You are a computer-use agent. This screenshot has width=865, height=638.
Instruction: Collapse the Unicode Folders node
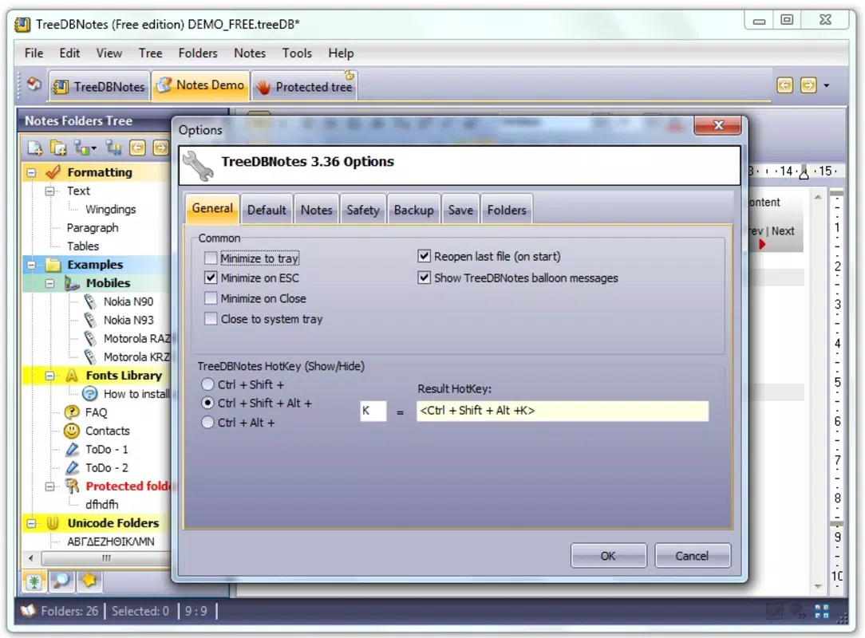tap(31, 523)
